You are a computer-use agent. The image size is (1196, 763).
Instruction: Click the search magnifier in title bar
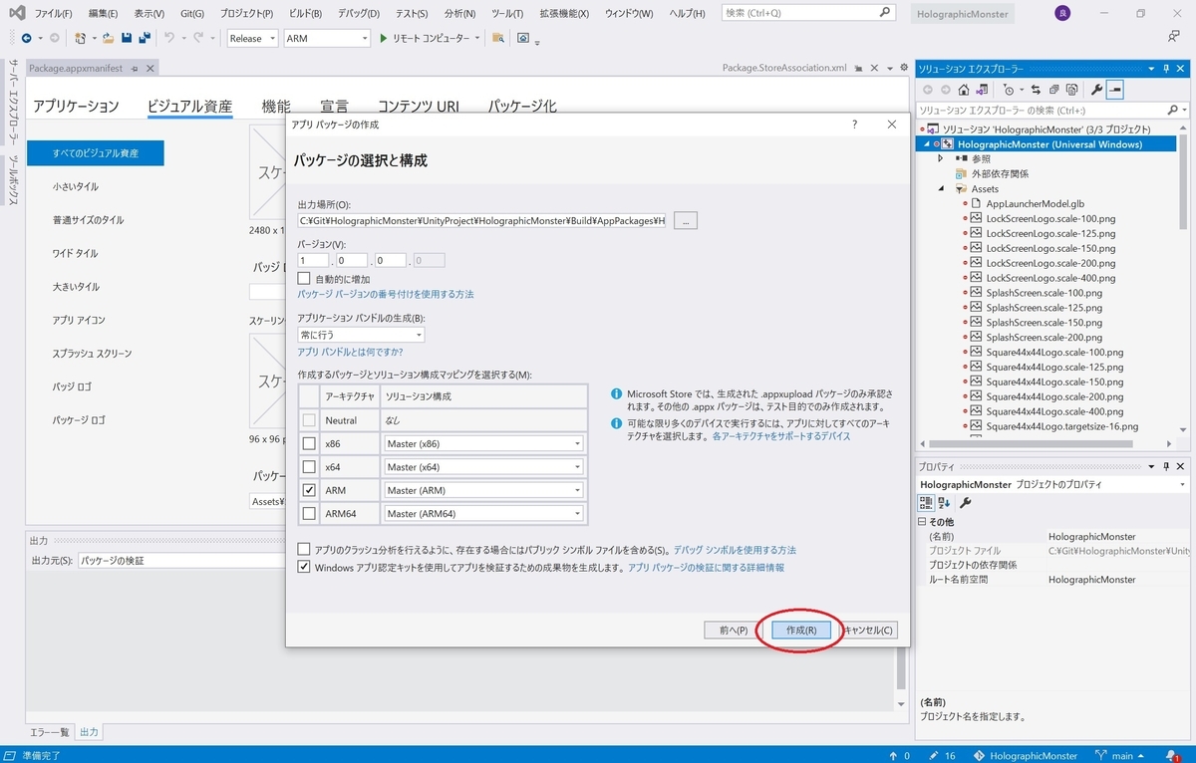coord(884,13)
